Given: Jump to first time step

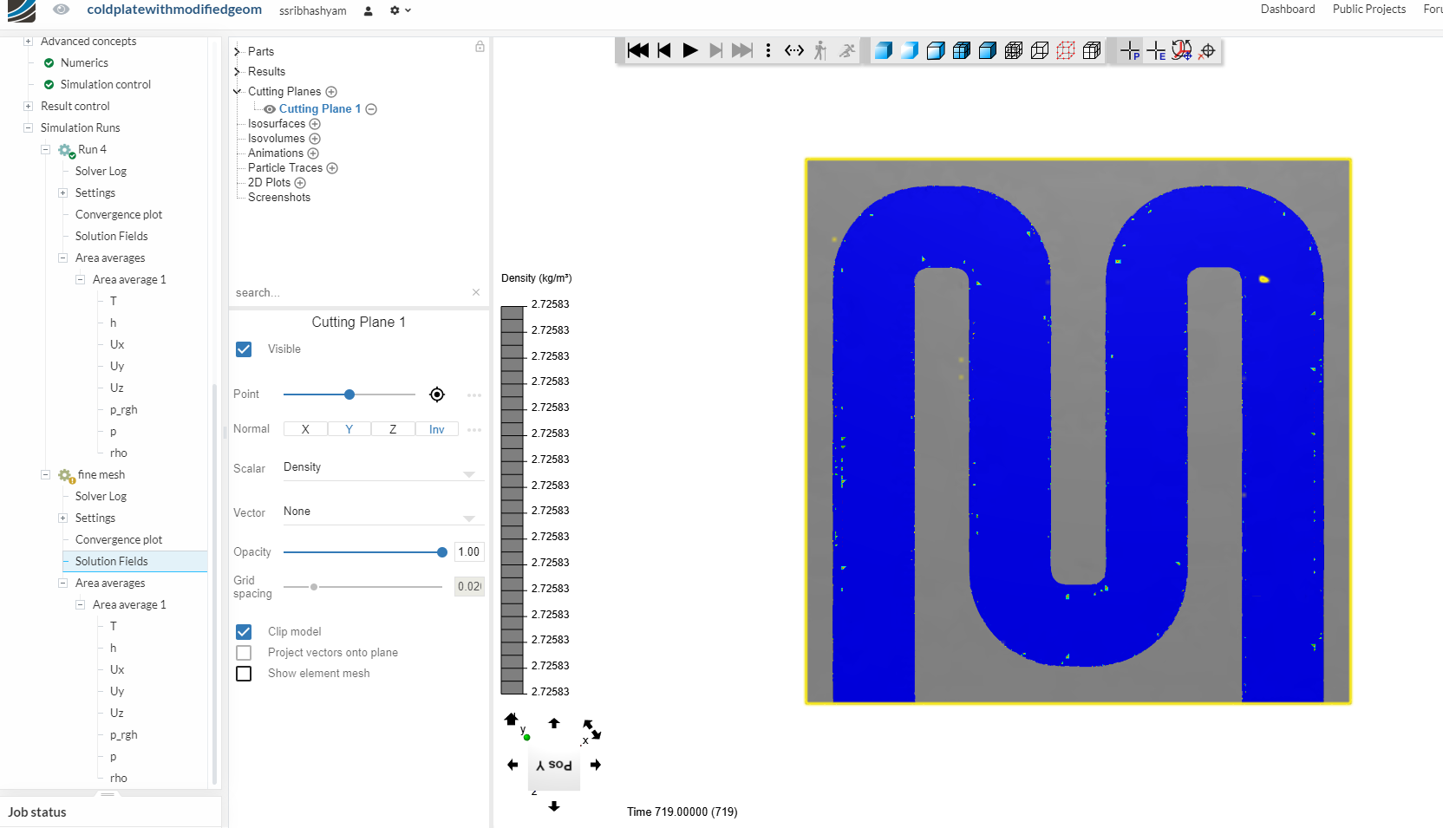Looking at the screenshot, I should click(x=637, y=50).
